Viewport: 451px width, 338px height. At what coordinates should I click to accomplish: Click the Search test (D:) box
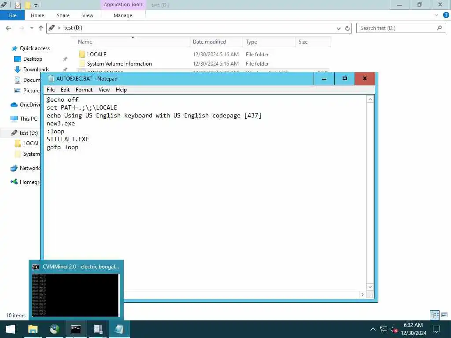point(401,28)
